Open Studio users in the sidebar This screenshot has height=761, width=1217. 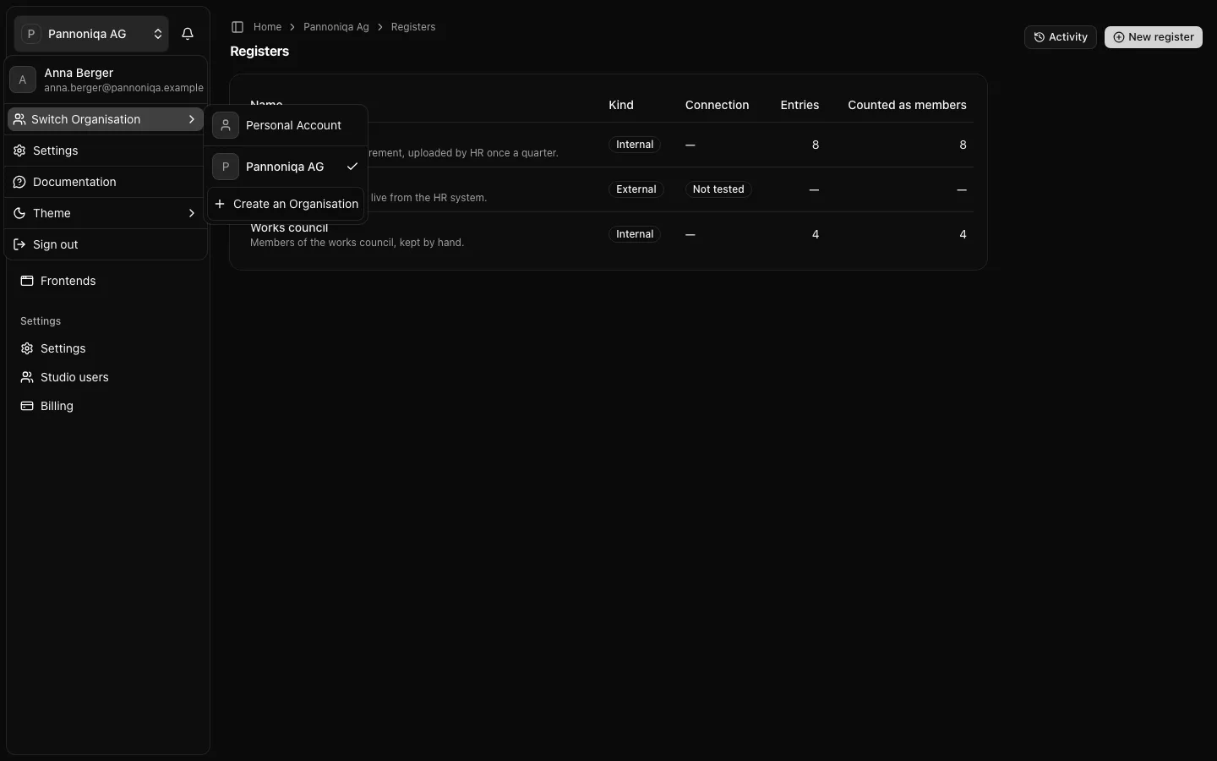click(x=106, y=377)
